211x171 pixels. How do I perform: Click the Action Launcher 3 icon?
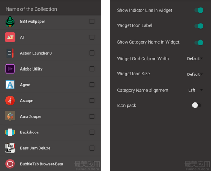[10, 53]
